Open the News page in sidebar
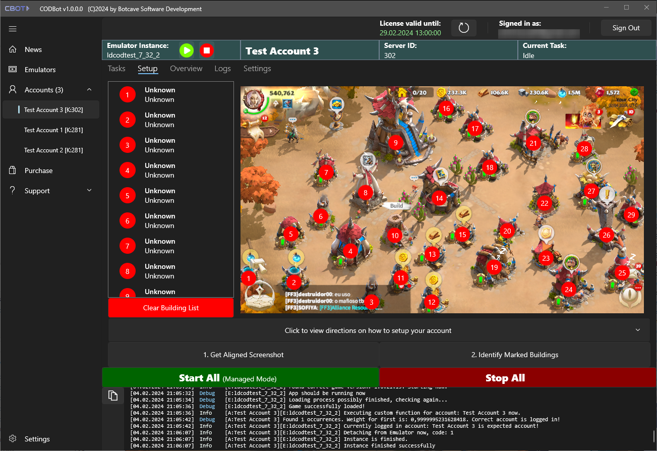657x451 pixels. 33,49
